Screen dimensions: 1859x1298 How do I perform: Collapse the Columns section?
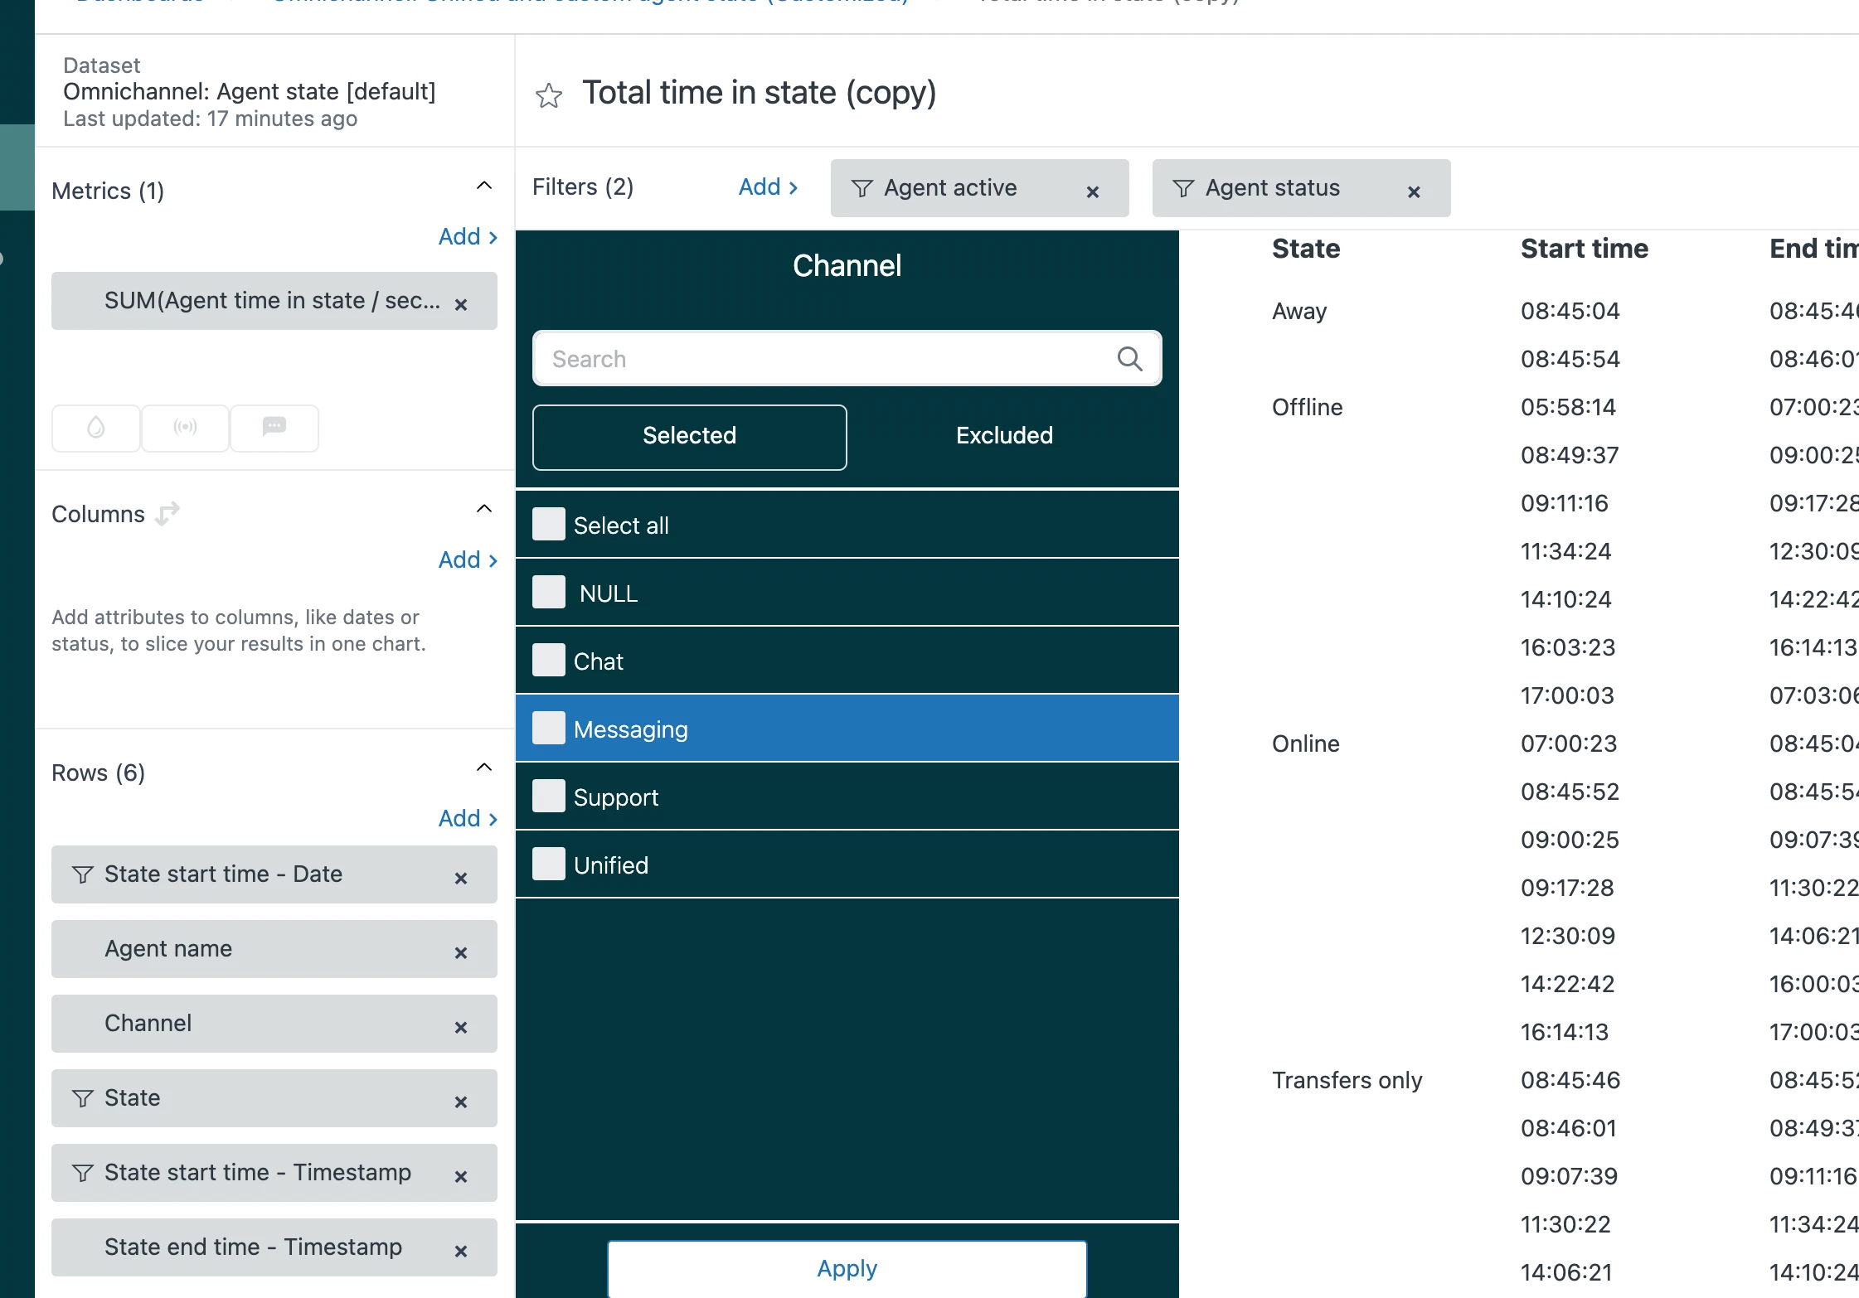coord(484,509)
